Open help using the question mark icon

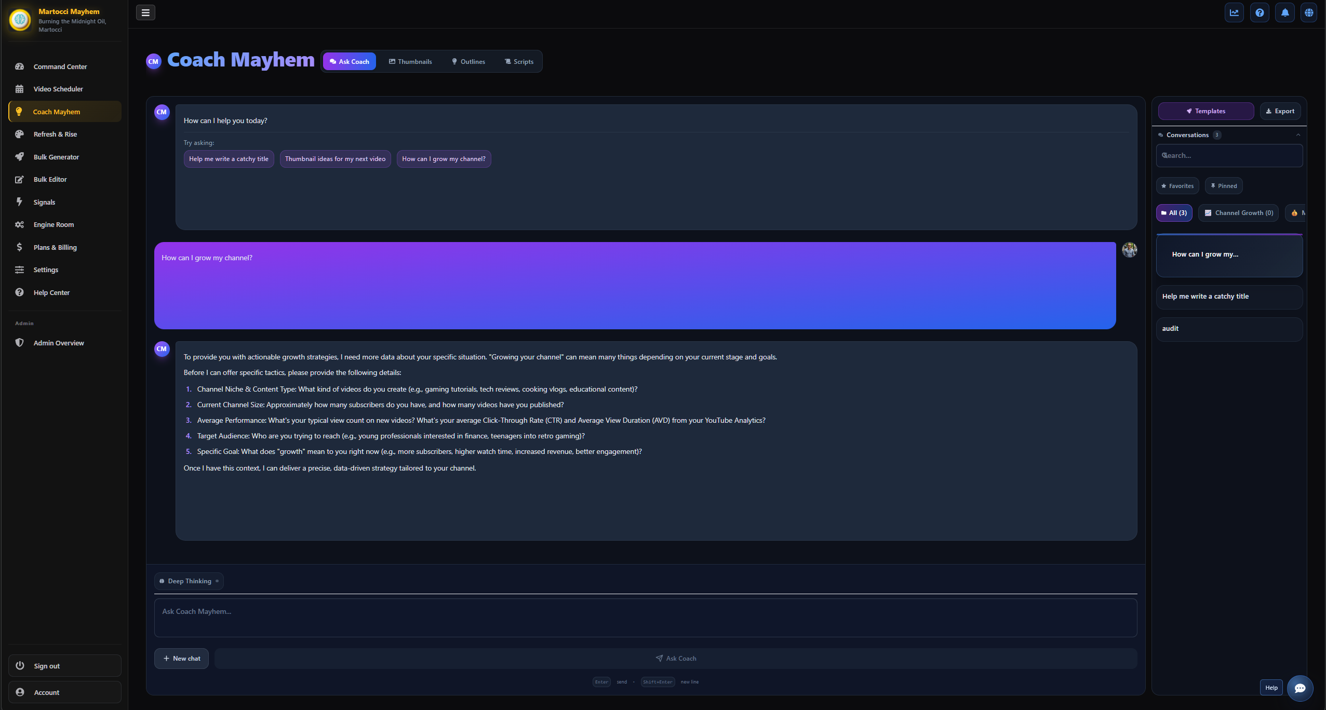tap(1259, 12)
